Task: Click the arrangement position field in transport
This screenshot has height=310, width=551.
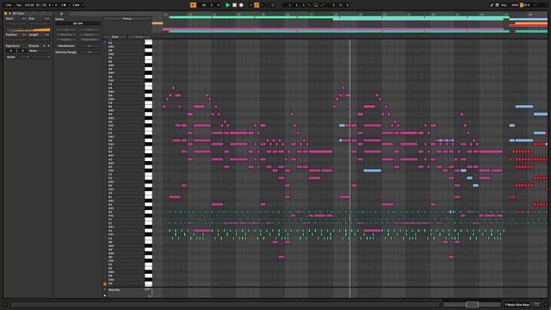Action: click(x=211, y=5)
